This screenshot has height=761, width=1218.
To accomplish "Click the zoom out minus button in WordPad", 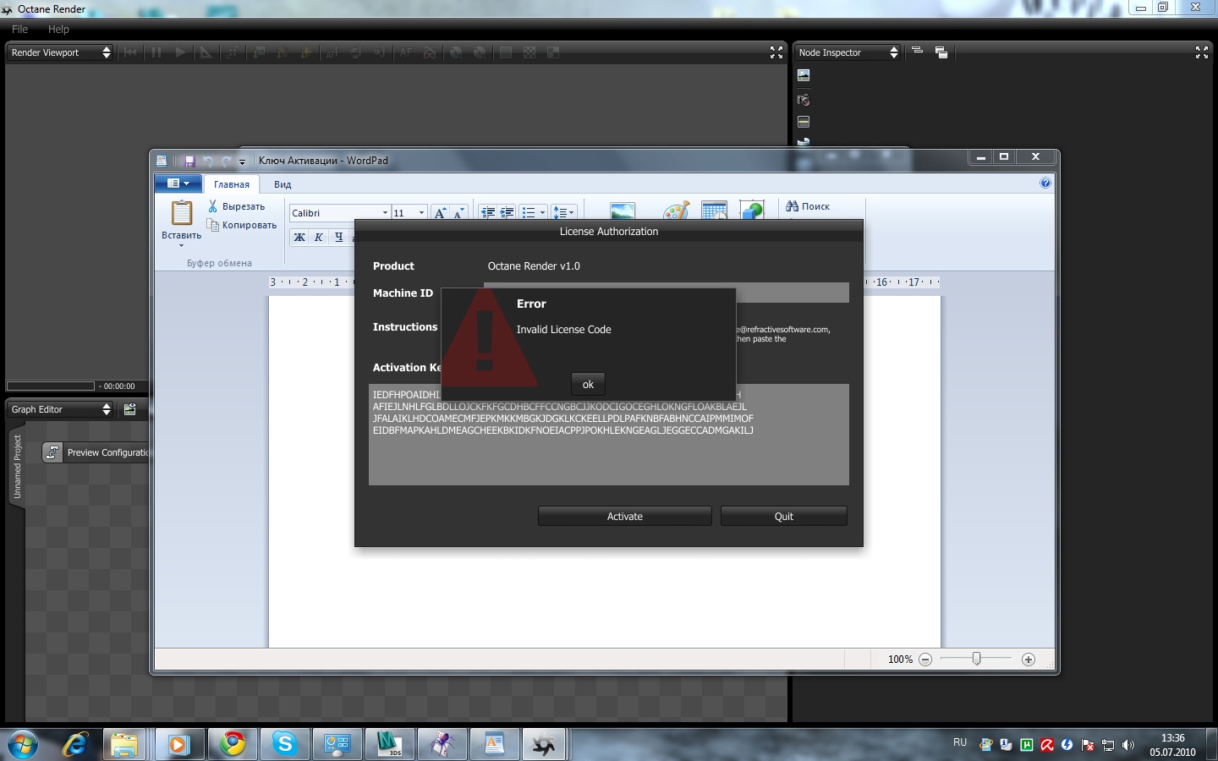I will (x=925, y=660).
